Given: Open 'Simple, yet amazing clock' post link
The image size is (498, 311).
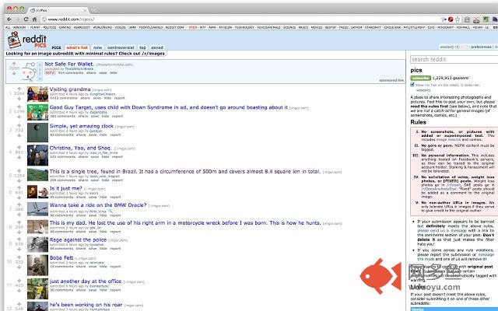Looking at the screenshot, I should pos(81,126).
